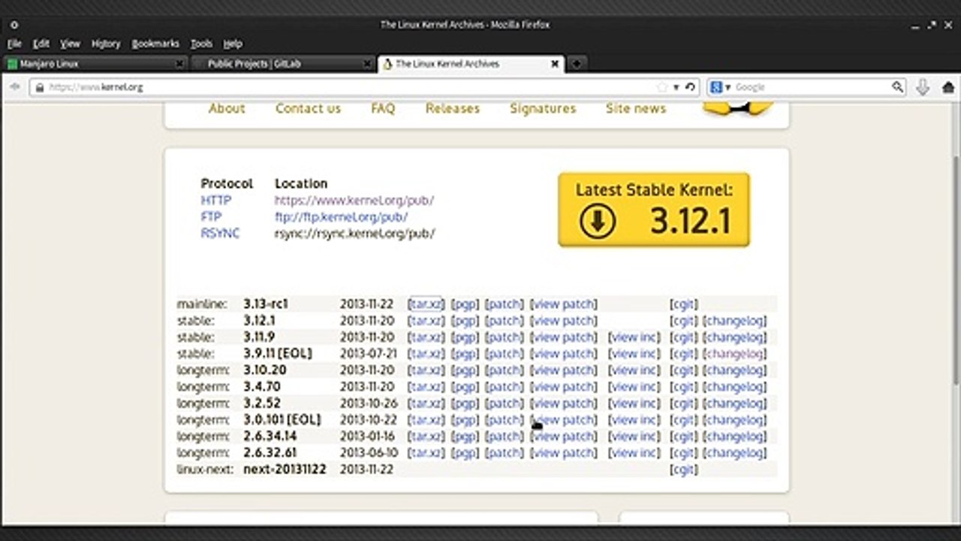Open the changelog for longterm 3.2.52

(734, 403)
